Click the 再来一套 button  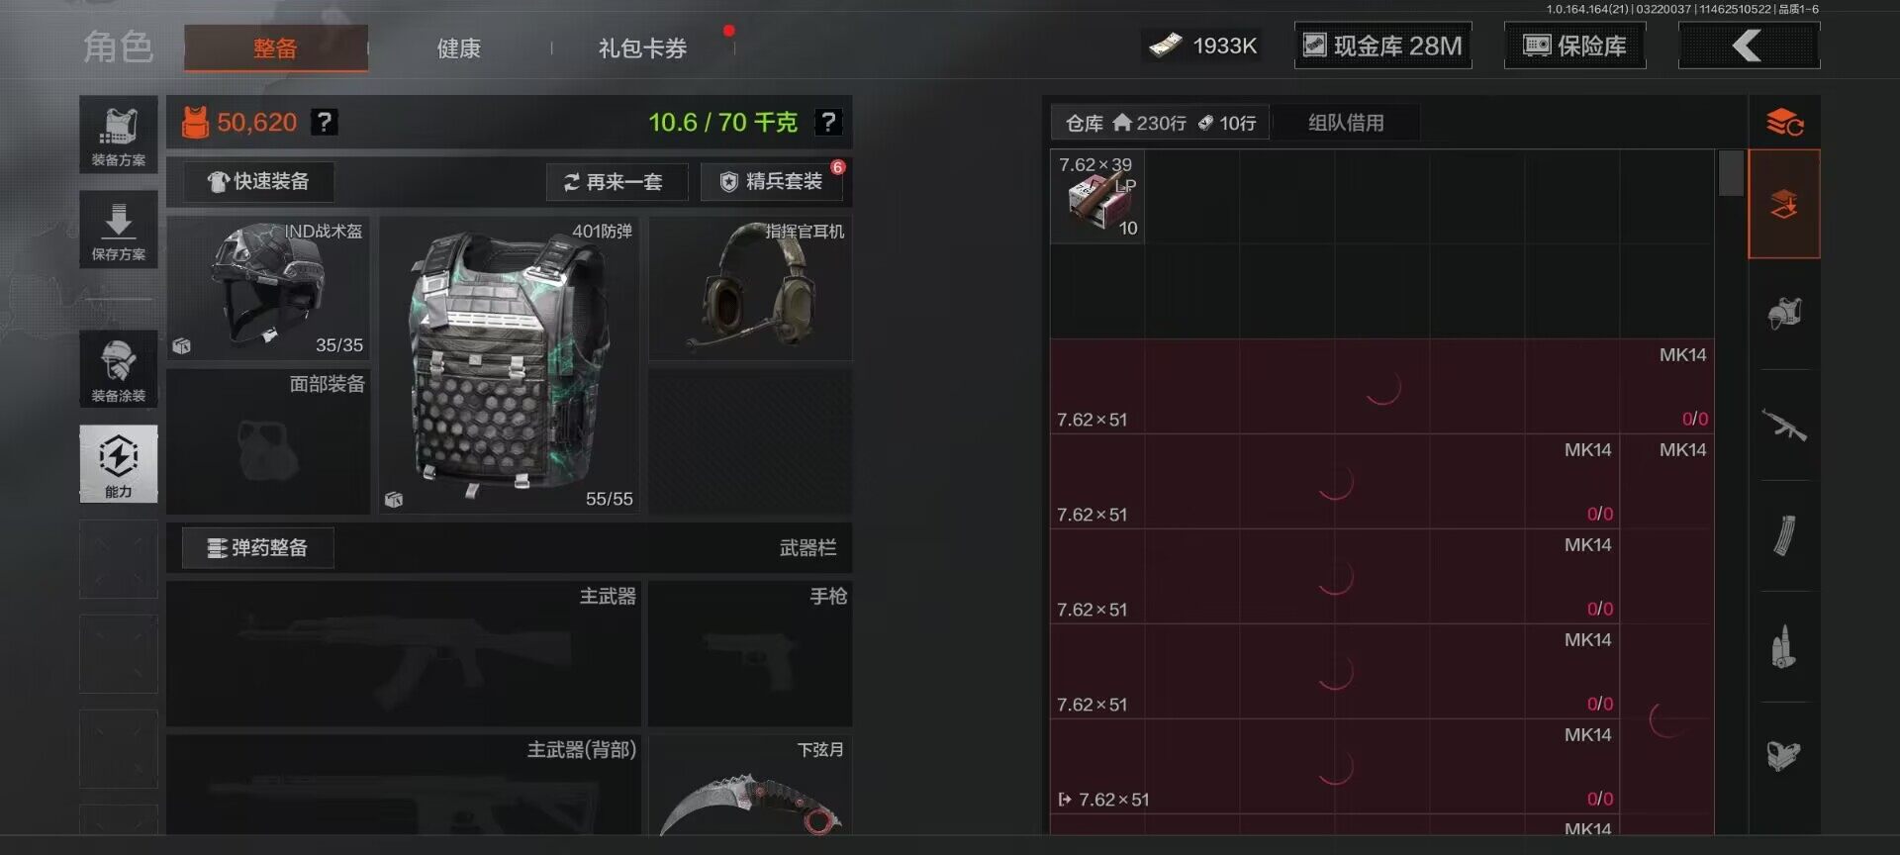point(617,182)
